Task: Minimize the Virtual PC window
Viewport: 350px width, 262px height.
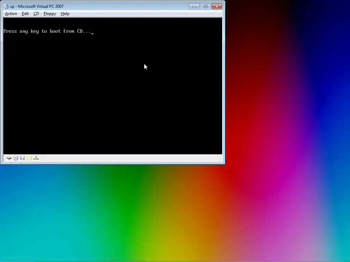Action: [194, 6]
